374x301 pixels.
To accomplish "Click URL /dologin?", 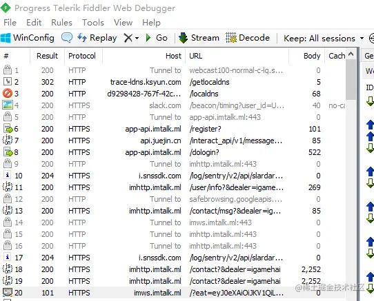I will (204, 152).
